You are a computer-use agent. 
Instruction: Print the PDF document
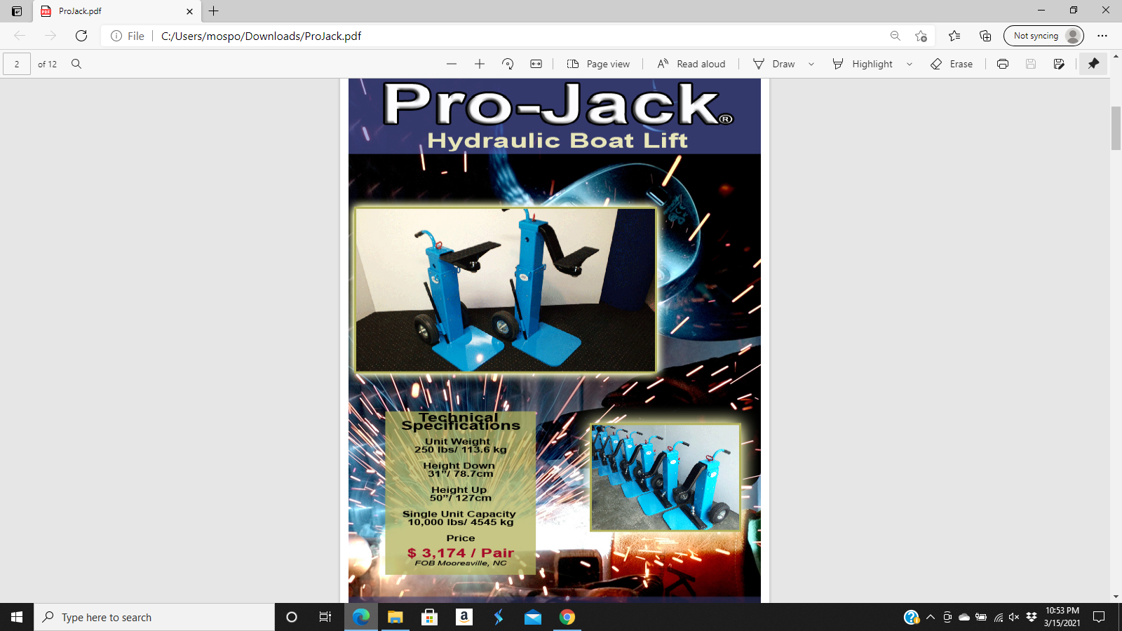(1003, 64)
